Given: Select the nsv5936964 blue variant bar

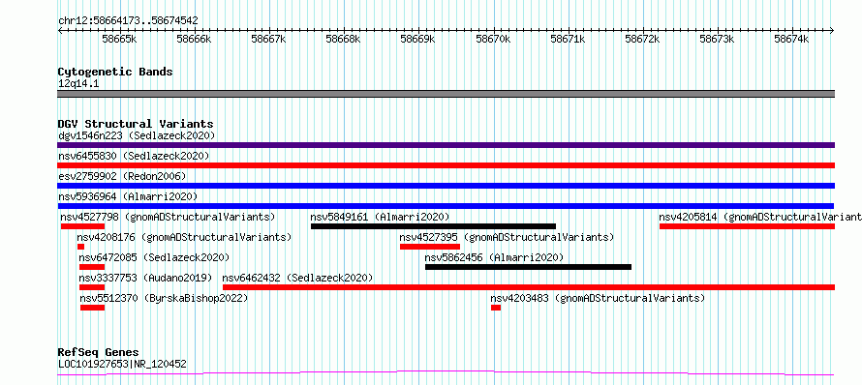Looking at the screenshot, I should point(446,206).
